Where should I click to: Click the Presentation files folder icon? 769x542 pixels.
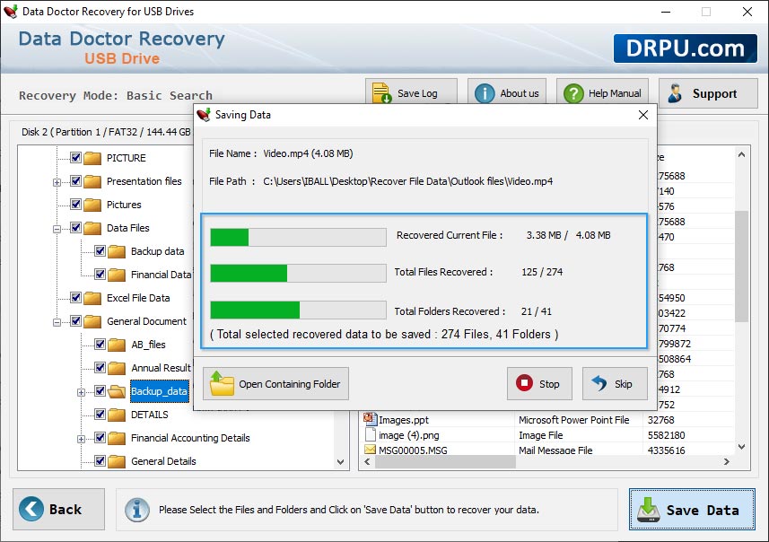click(x=92, y=181)
